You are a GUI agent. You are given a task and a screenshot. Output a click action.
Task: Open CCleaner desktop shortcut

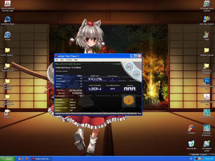coord(191,129)
